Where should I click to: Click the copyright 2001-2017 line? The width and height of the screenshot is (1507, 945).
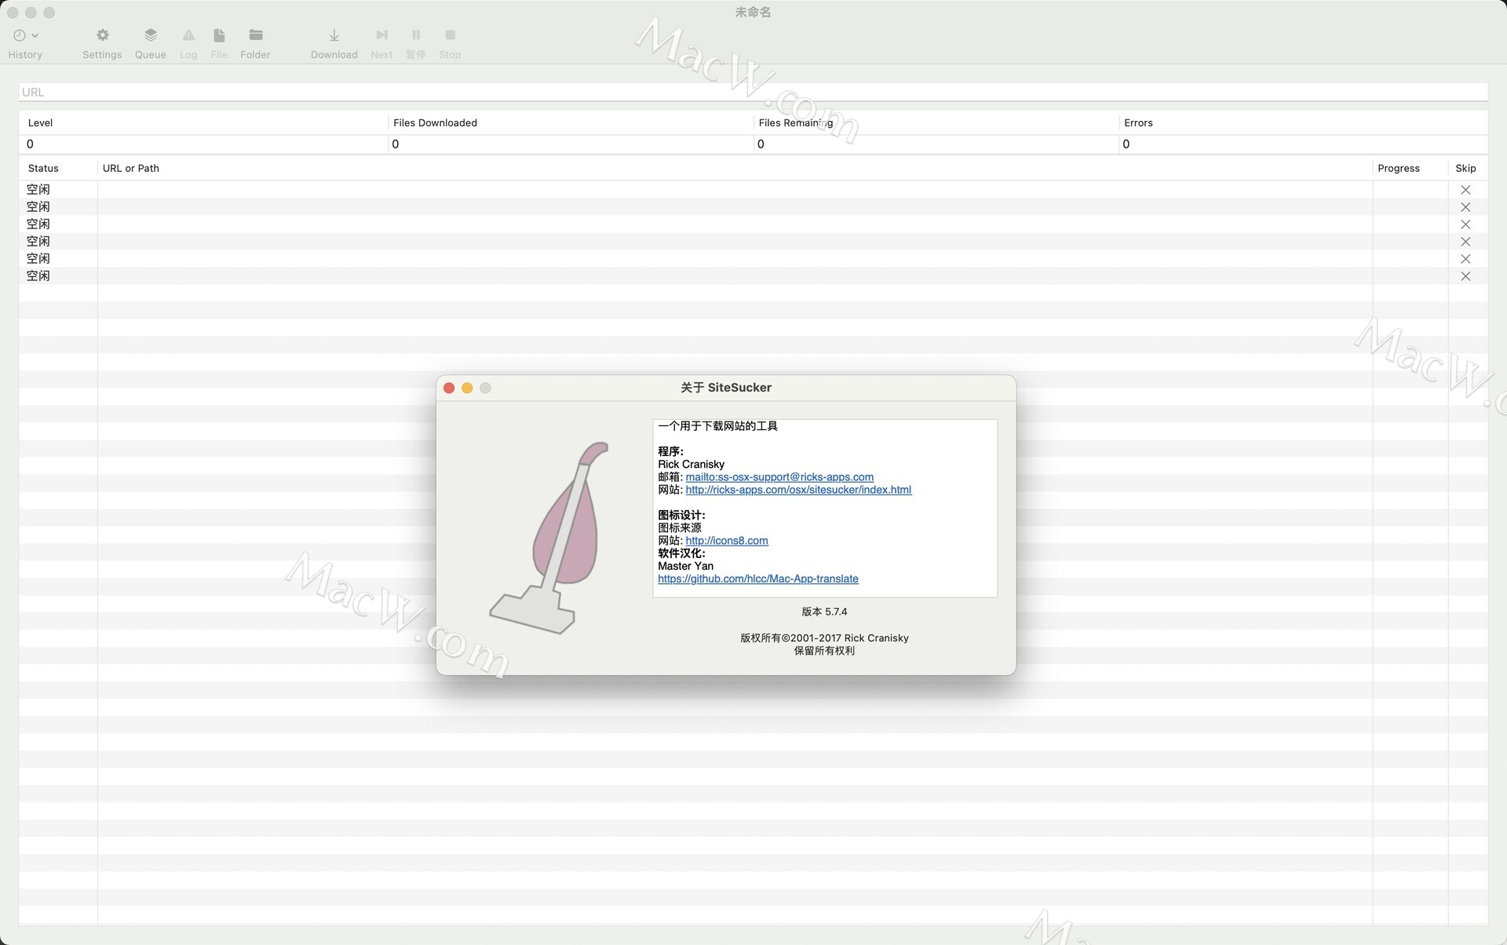(x=824, y=638)
